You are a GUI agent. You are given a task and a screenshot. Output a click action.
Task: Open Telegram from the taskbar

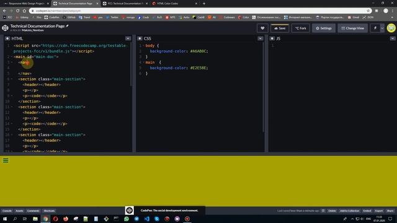click(136, 219)
